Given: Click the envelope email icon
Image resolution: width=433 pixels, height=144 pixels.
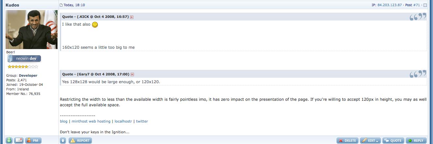Looking at the screenshot, I should [19, 140].
